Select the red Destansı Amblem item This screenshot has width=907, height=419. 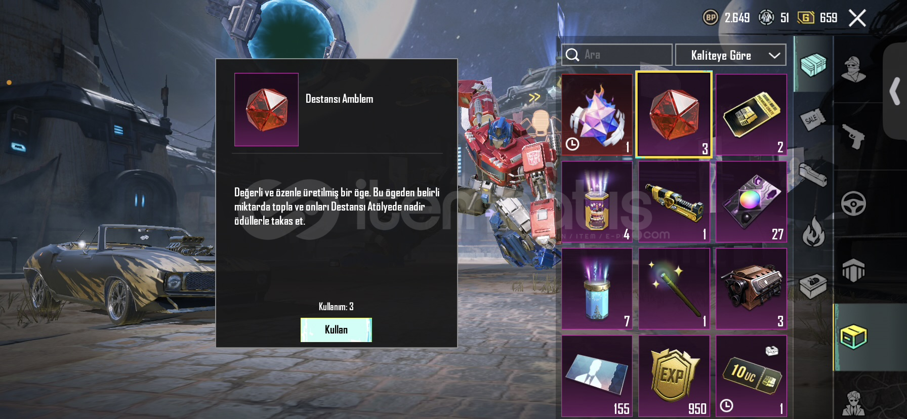(674, 115)
